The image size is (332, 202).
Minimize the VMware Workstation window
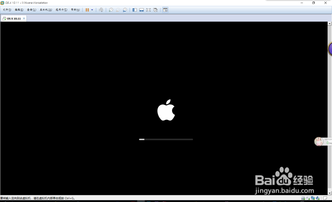[302, 3]
